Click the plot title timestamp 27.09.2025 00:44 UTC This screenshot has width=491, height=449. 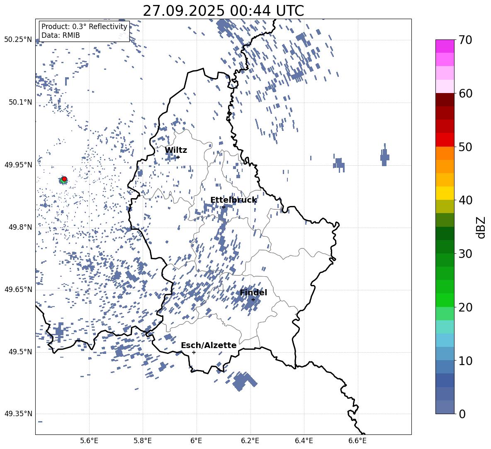click(x=223, y=11)
